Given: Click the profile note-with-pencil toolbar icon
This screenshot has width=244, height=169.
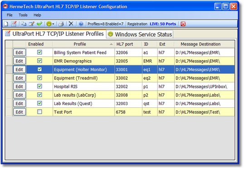Looking at the screenshot, I should (14, 24).
